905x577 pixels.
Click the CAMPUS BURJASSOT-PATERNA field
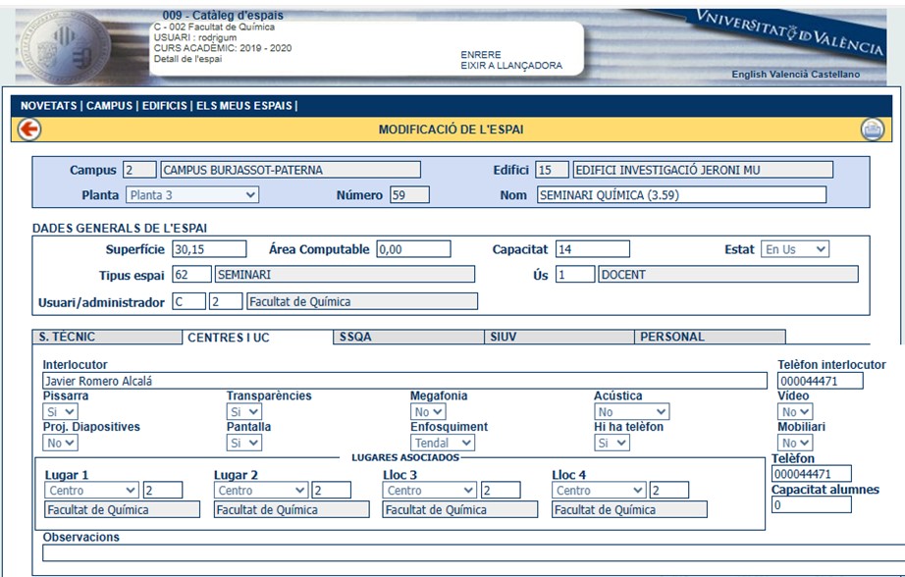pyautogui.click(x=291, y=170)
